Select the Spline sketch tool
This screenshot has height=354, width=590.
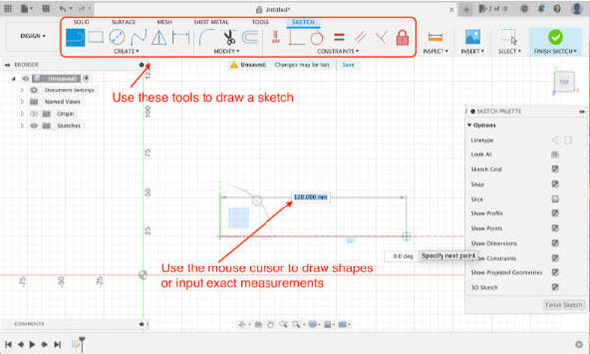[139, 37]
